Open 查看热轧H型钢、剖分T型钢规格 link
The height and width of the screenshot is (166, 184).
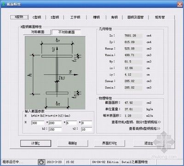click(136, 122)
